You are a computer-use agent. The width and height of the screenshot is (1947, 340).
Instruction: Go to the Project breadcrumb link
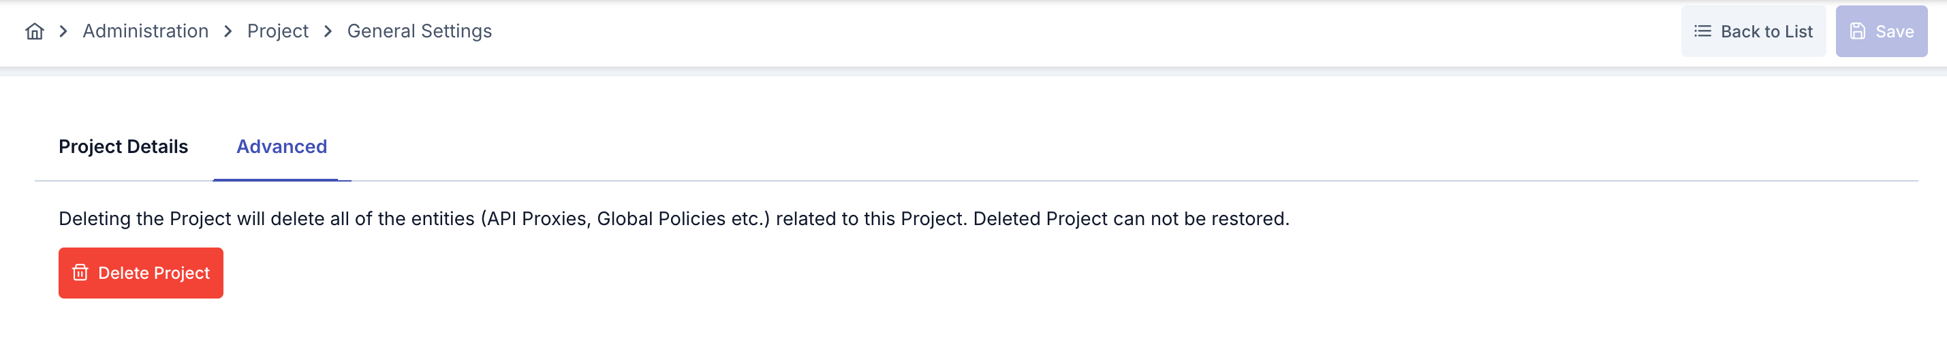pos(277,31)
